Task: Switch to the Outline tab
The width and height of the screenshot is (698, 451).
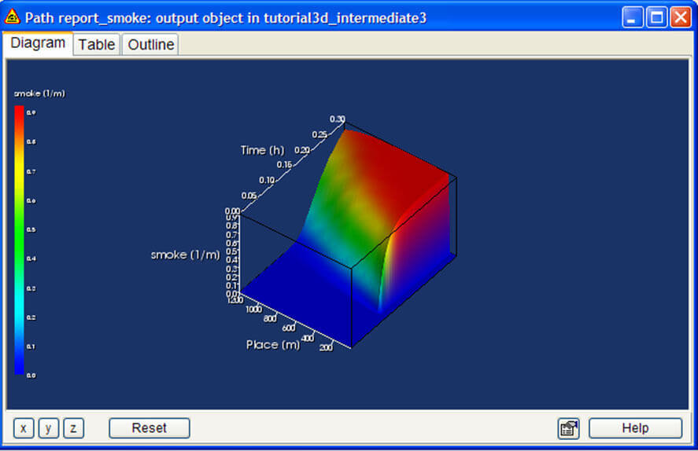Action: point(150,45)
